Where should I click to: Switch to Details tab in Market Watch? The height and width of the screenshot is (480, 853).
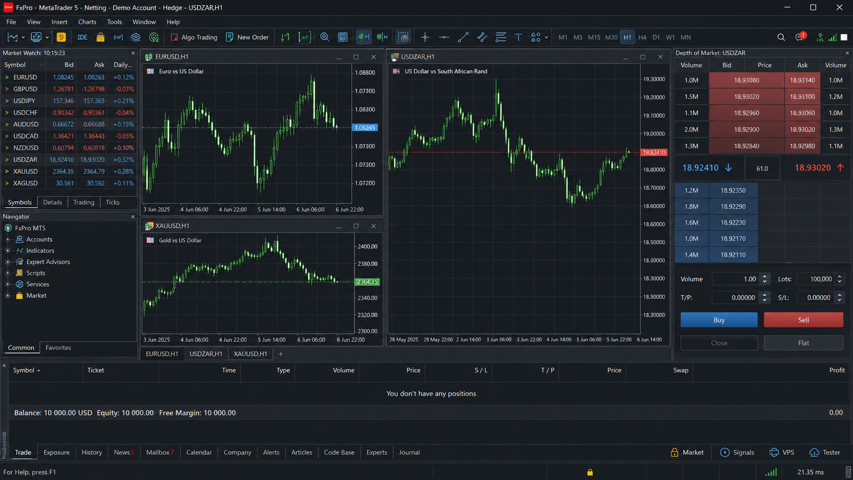[53, 203]
